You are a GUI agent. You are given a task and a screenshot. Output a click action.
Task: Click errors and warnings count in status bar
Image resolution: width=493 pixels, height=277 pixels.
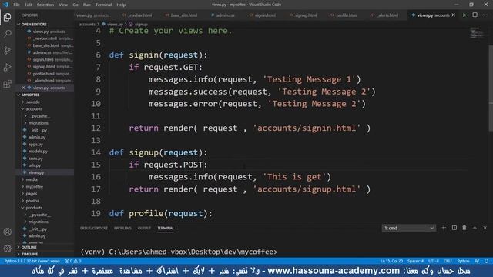click(x=72, y=261)
